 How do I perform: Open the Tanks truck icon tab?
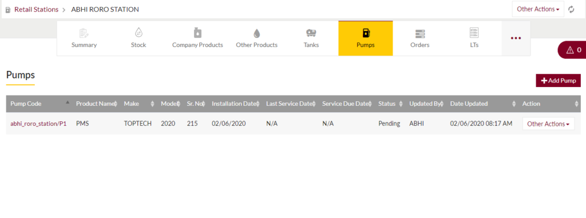311,33
